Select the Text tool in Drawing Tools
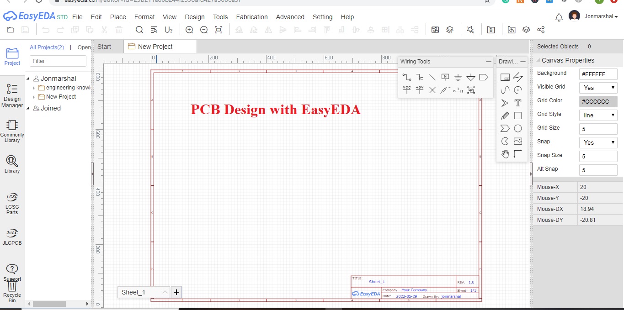Screen dimensions: 624x310 pyautogui.click(x=518, y=103)
